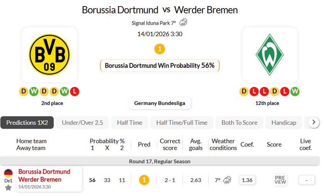Open the Both To Score tab
Viewport: 324px width, 196px height.
pos(239,123)
